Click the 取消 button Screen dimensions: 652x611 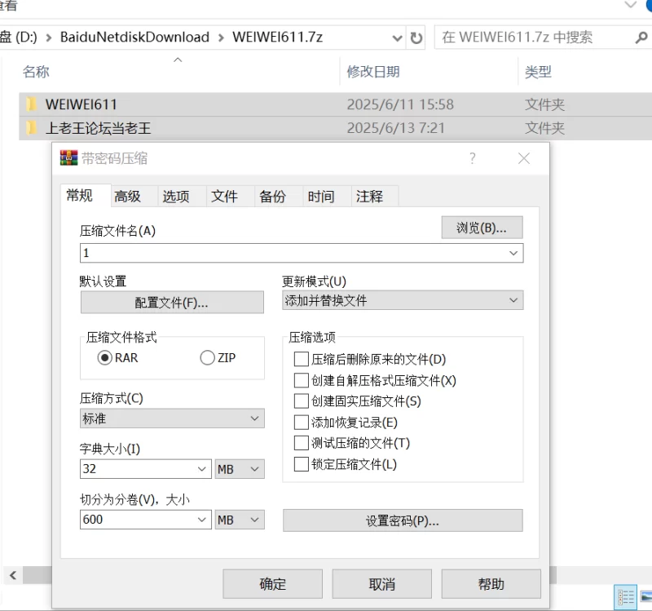(381, 584)
